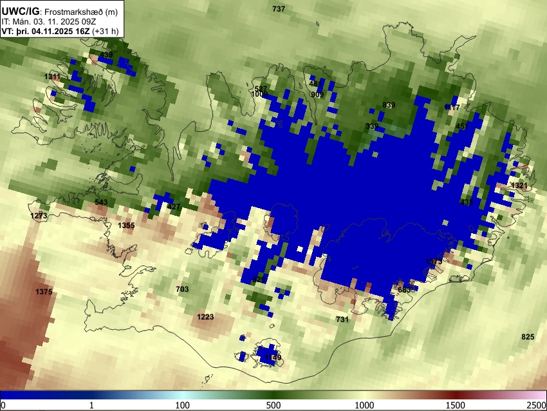Click the 439 value on the map
The height and width of the screenshot is (411, 547).
pos(106,55)
